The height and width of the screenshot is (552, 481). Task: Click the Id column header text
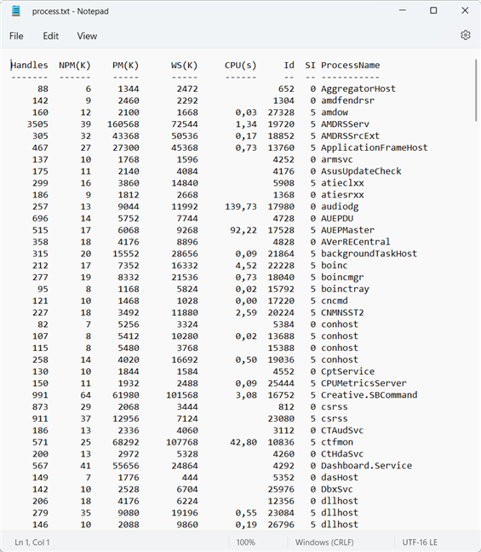(289, 65)
